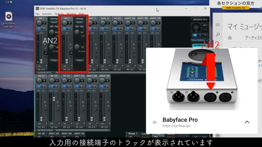Click T trim button on software playback PH 3/4

[x=58, y=106]
